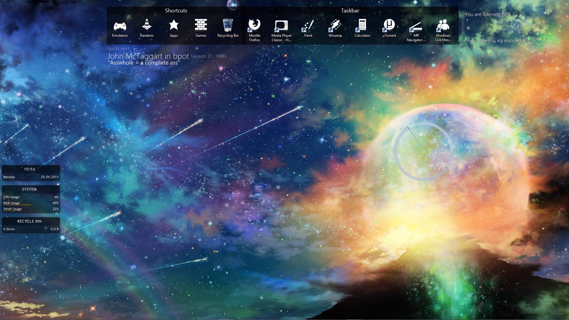This screenshot has width=569, height=320.
Task: Click the date 25.04.2011
Action: point(50,177)
